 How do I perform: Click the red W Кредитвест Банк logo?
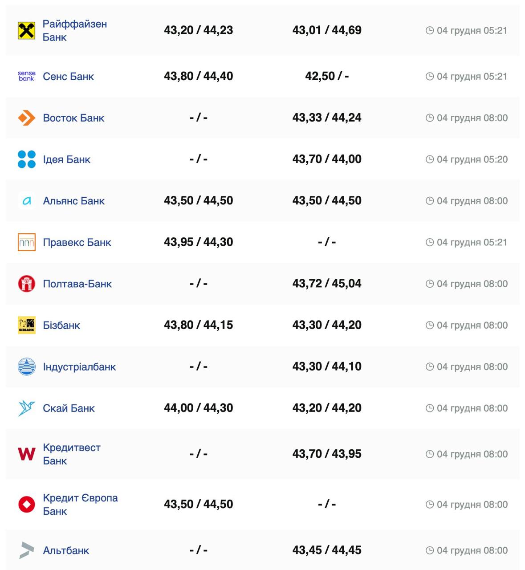pos(26,454)
